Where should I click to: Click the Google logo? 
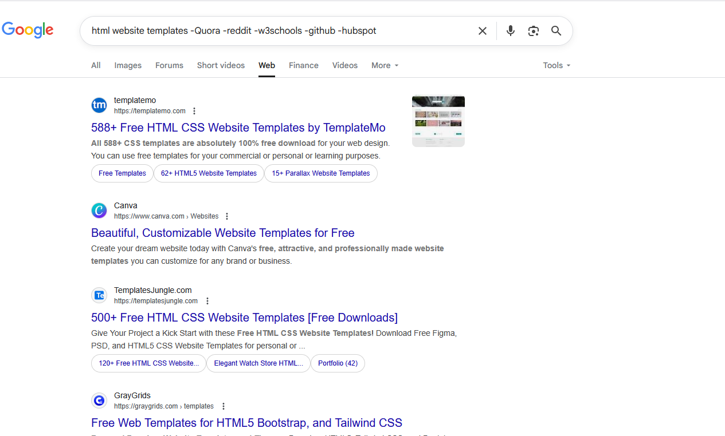(28, 30)
